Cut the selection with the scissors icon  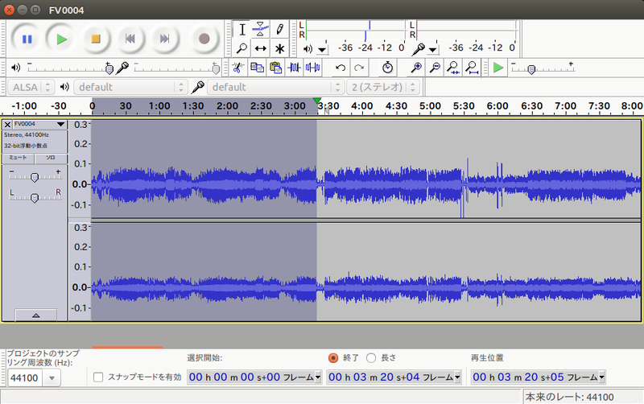[237, 68]
